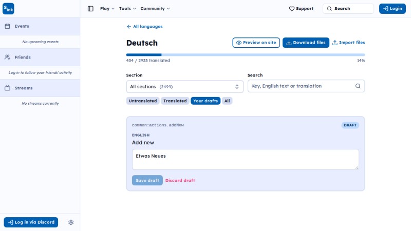
Task: Click Save draft button
Action: pyautogui.click(x=147, y=180)
